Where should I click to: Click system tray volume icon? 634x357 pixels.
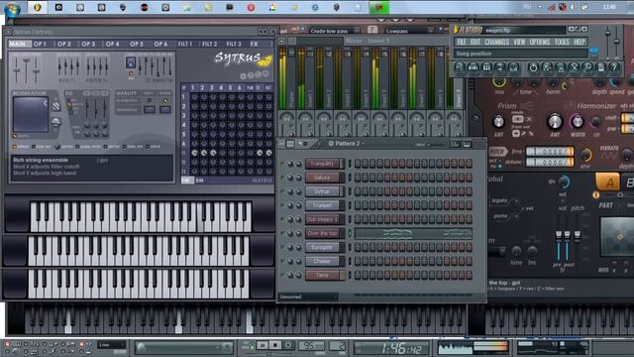tap(573, 7)
